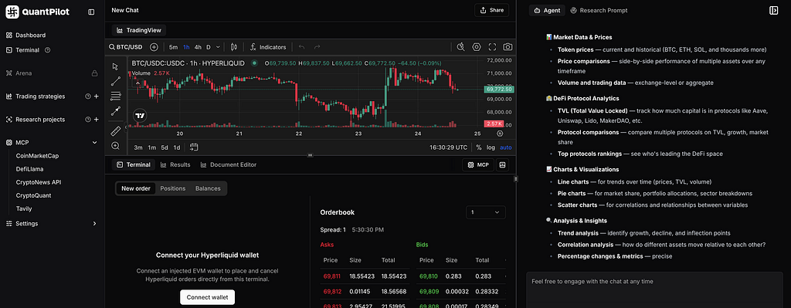Open time axis settings gear icon

(500, 134)
